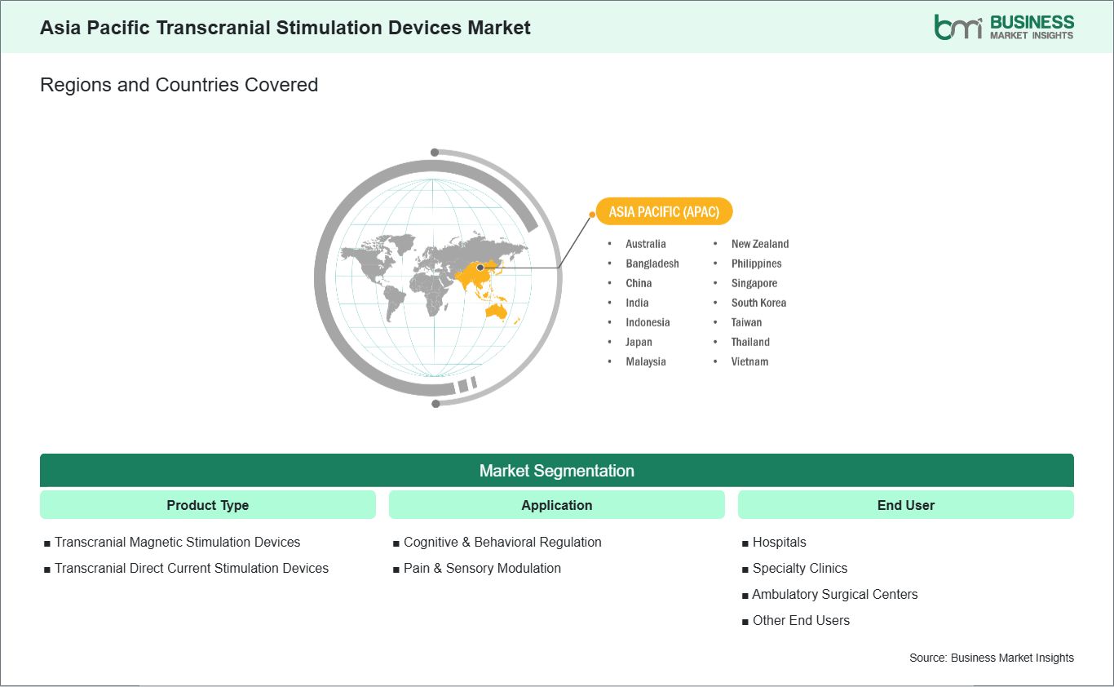The image size is (1114, 687).
Task: Click the Source: Business Market Insights credit
Action: [992, 658]
